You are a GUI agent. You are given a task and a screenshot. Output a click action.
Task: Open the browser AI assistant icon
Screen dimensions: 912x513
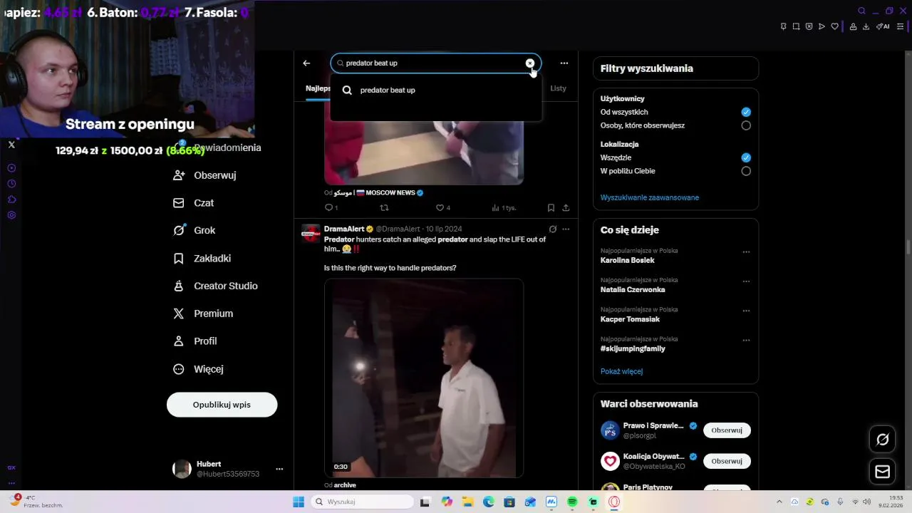click(x=883, y=26)
